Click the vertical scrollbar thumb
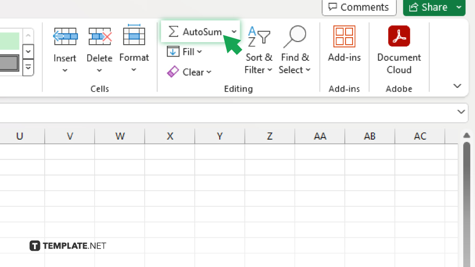Viewport: 475px width, 267px height. 466,204
